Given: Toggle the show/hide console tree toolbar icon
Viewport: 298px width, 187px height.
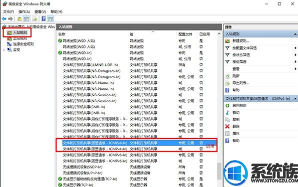Looking at the screenshot, I should 26,19.
